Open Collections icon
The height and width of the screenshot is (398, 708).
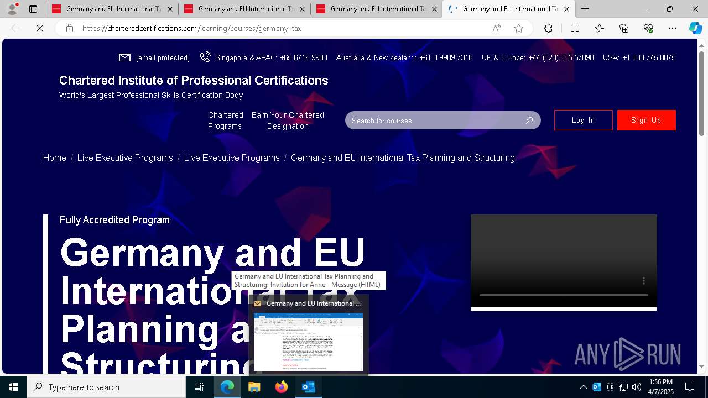tap(624, 28)
